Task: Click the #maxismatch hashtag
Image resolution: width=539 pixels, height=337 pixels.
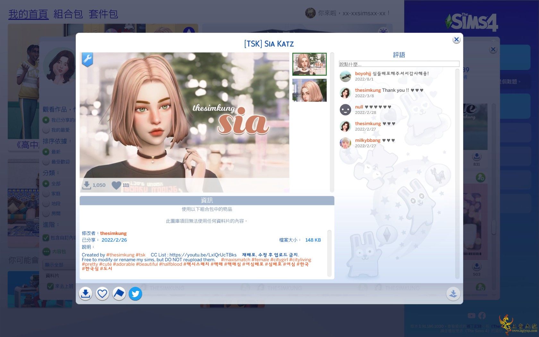Action: click(x=235, y=260)
